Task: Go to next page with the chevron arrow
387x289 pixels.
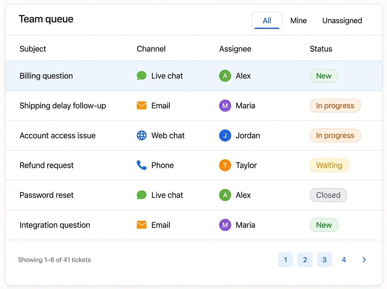Action: tap(364, 260)
